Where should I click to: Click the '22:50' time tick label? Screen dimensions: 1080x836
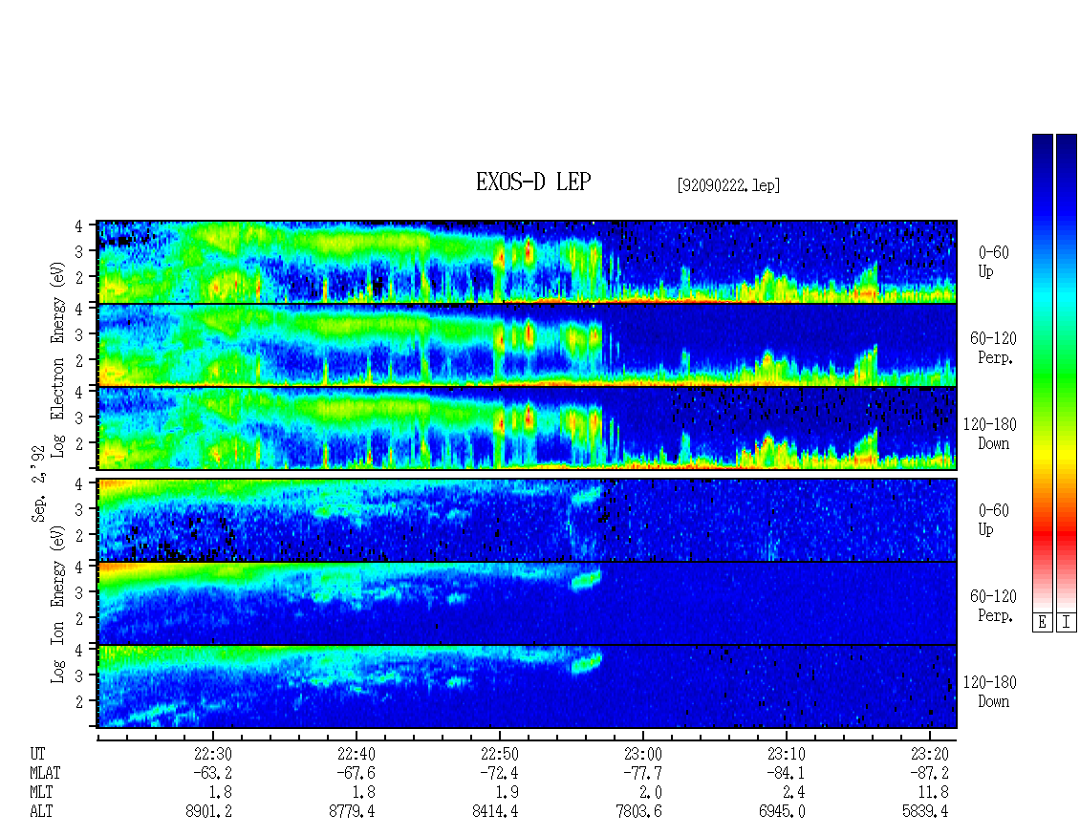click(x=499, y=754)
